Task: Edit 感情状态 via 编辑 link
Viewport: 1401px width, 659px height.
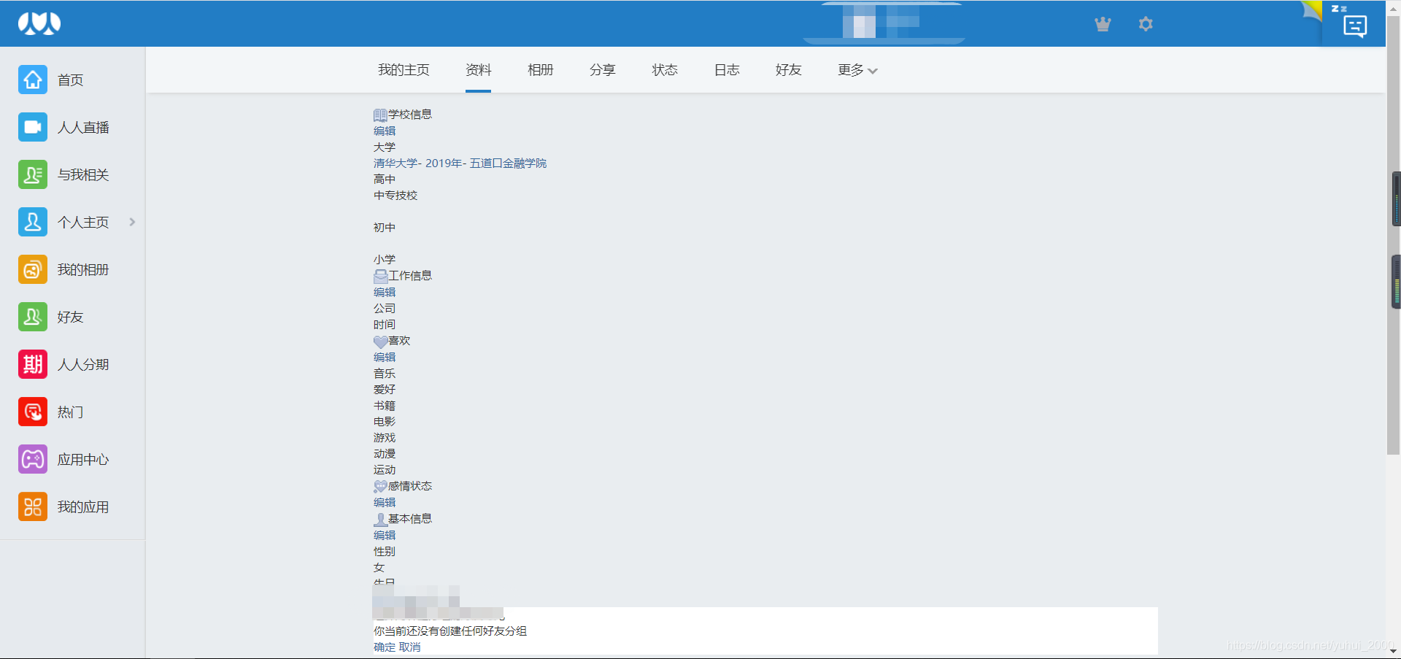Action: pos(385,503)
